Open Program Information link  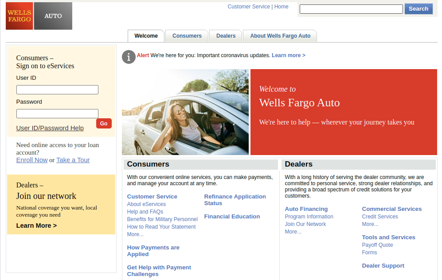[x=309, y=217]
